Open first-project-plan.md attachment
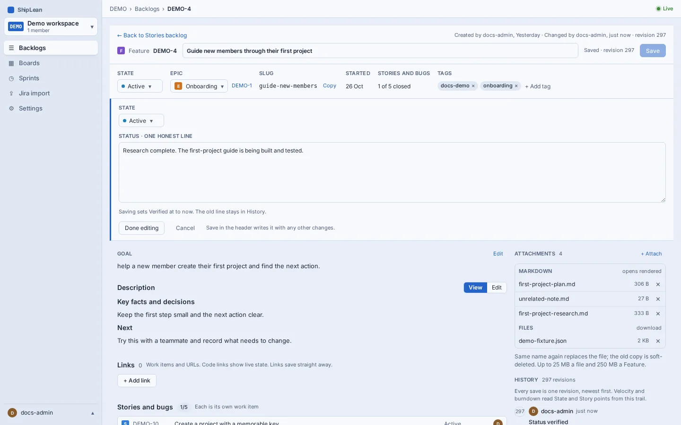Viewport: 681px width, 425px height. pos(547,284)
